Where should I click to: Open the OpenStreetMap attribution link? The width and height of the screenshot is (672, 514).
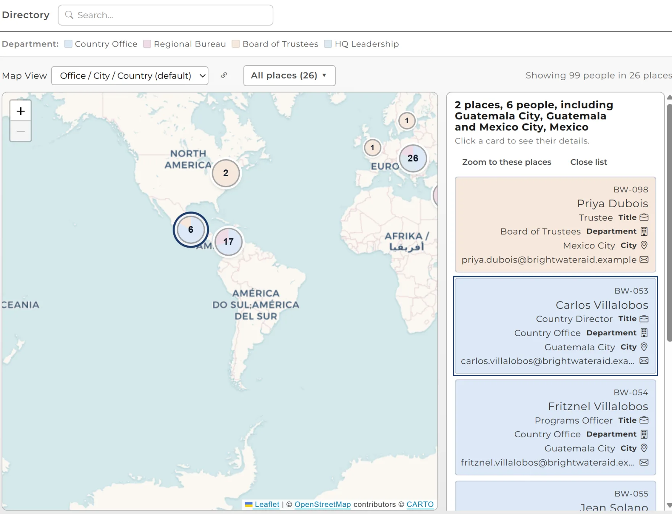tap(323, 504)
